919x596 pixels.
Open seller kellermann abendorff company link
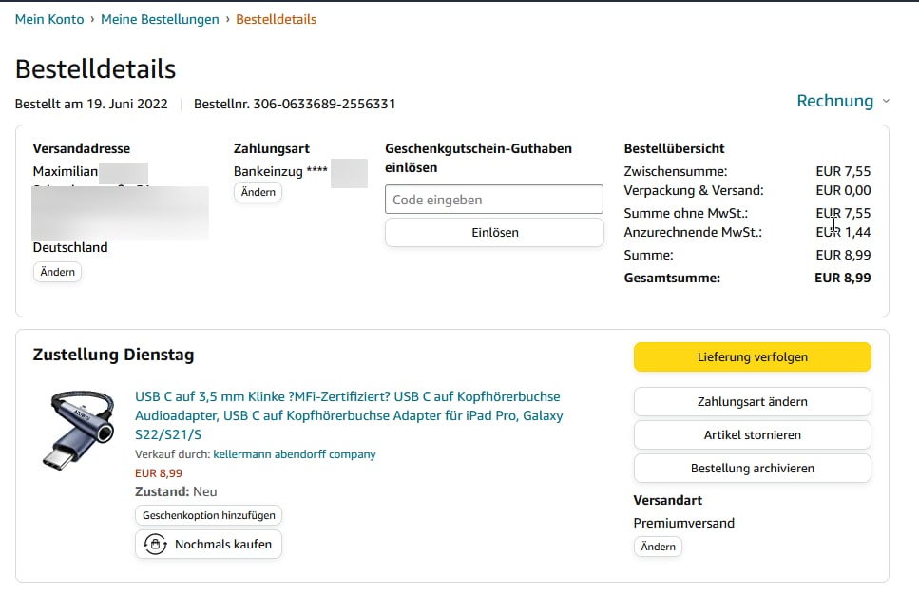tap(294, 454)
